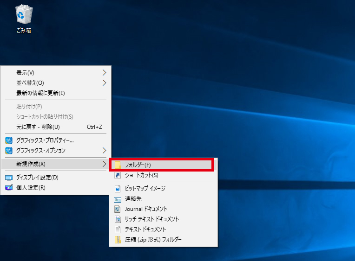Image resolution: width=355 pixels, height=261 pixels.
Task: Open the 並べ替え(O) menu entry
Action: click(56, 83)
